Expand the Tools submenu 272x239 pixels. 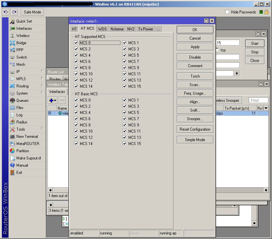pos(42,129)
